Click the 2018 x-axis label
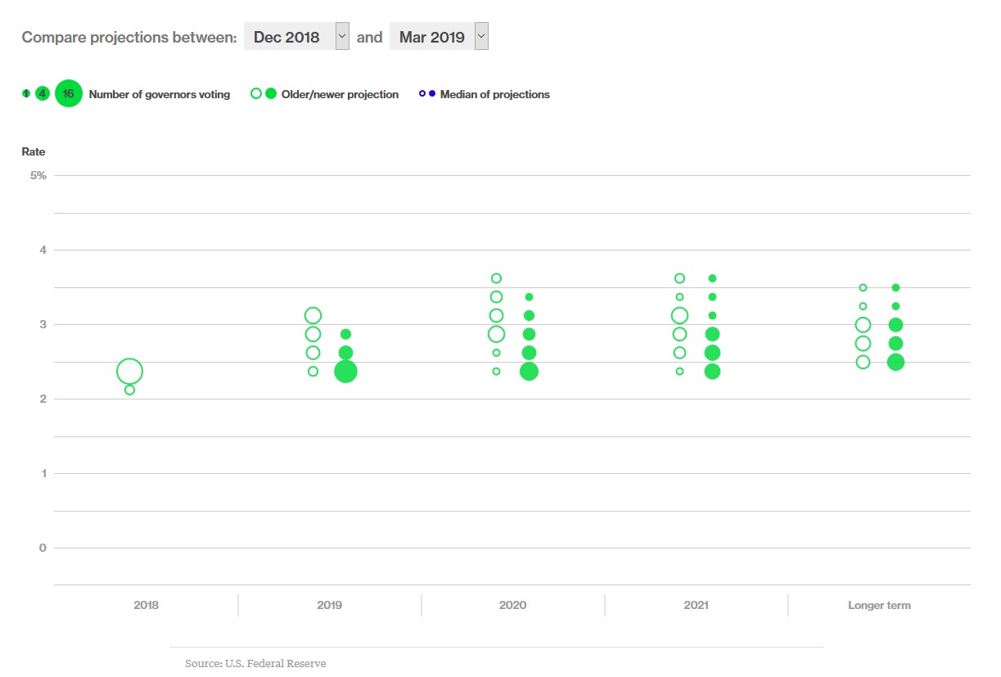 [146, 606]
